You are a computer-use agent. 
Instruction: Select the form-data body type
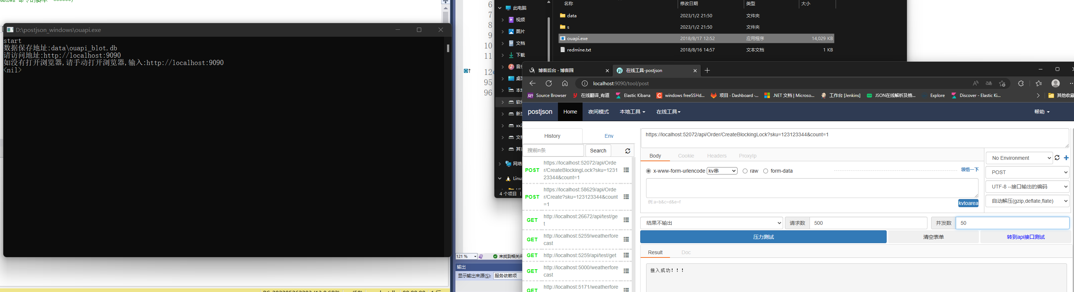click(765, 171)
